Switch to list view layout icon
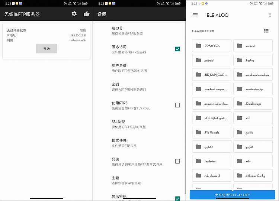 266,31
